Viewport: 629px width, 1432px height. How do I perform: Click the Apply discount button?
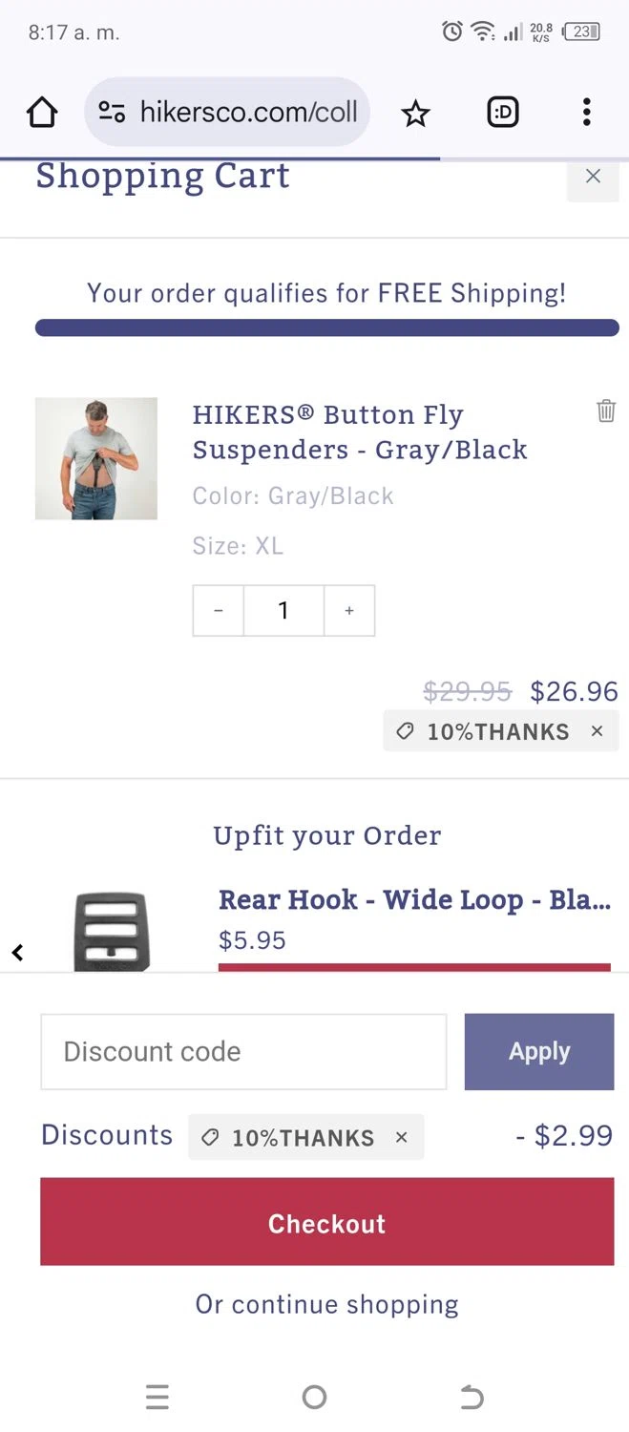539,1052
